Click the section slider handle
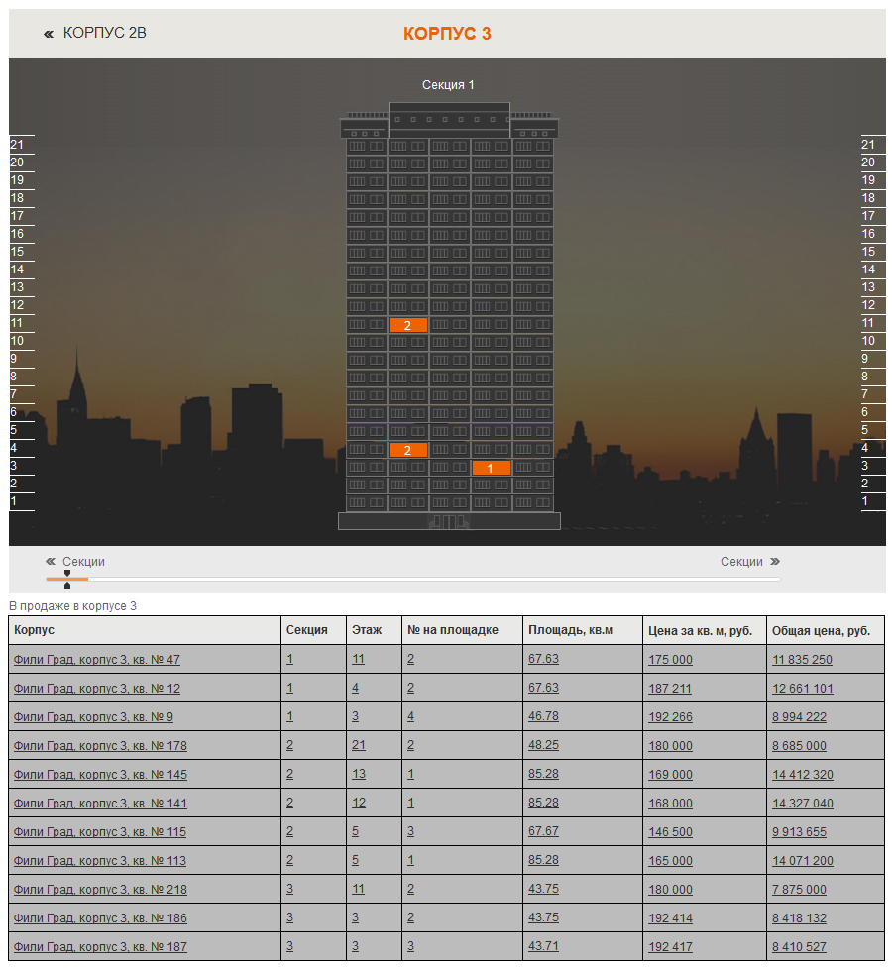The width and height of the screenshot is (893, 969). (x=67, y=579)
